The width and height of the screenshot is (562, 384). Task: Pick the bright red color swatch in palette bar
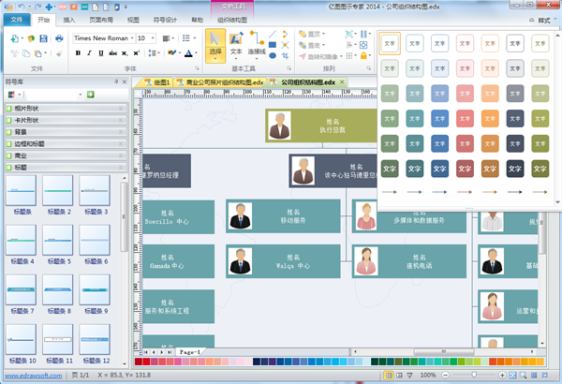(146, 362)
